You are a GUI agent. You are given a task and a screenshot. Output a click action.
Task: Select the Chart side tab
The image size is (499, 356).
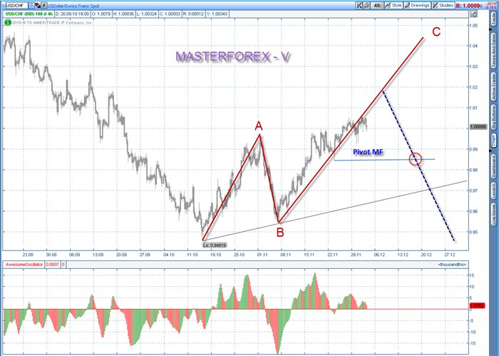click(494, 141)
